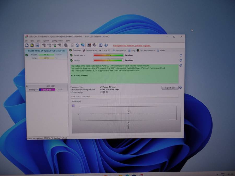Click the Overview status checkmark icon
This screenshot has width=235, height=176.
pyautogui.click(x=70, y=50)
